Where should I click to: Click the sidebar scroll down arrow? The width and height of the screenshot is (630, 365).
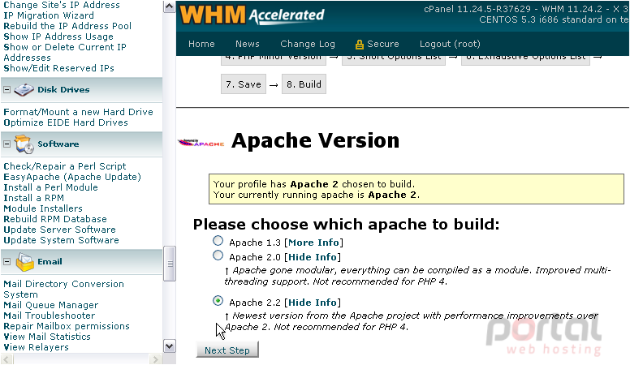pos(169,346)
